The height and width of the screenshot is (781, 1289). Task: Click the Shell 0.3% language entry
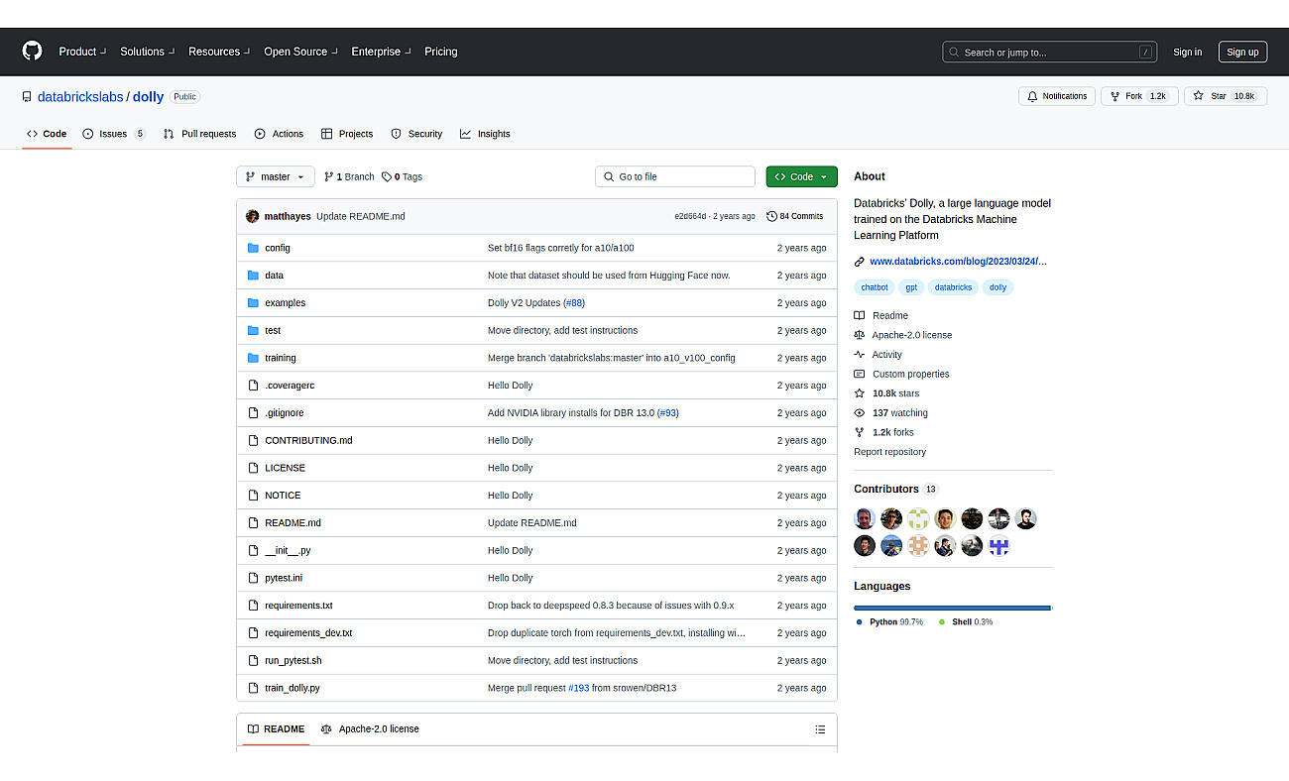pos(966,622)
